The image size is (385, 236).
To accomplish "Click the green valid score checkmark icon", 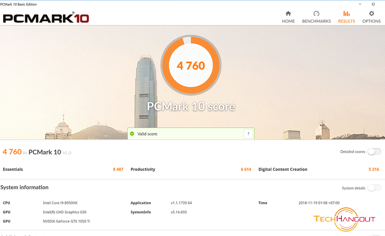I will coord(132,134).
